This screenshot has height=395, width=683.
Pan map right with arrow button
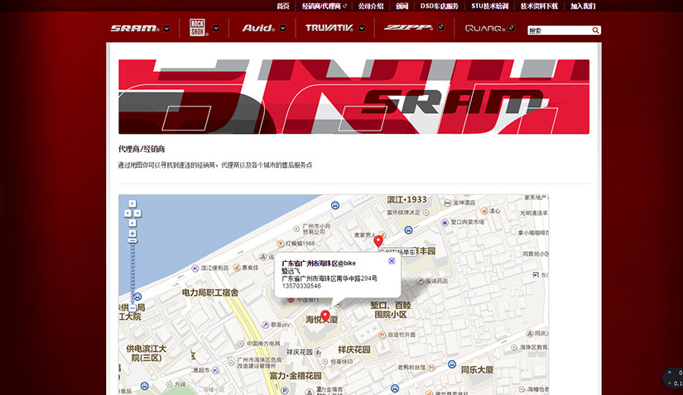point(137,213)
